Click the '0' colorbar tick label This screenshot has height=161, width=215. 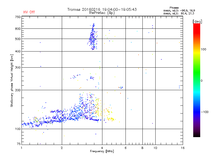[x=202, y=81]
